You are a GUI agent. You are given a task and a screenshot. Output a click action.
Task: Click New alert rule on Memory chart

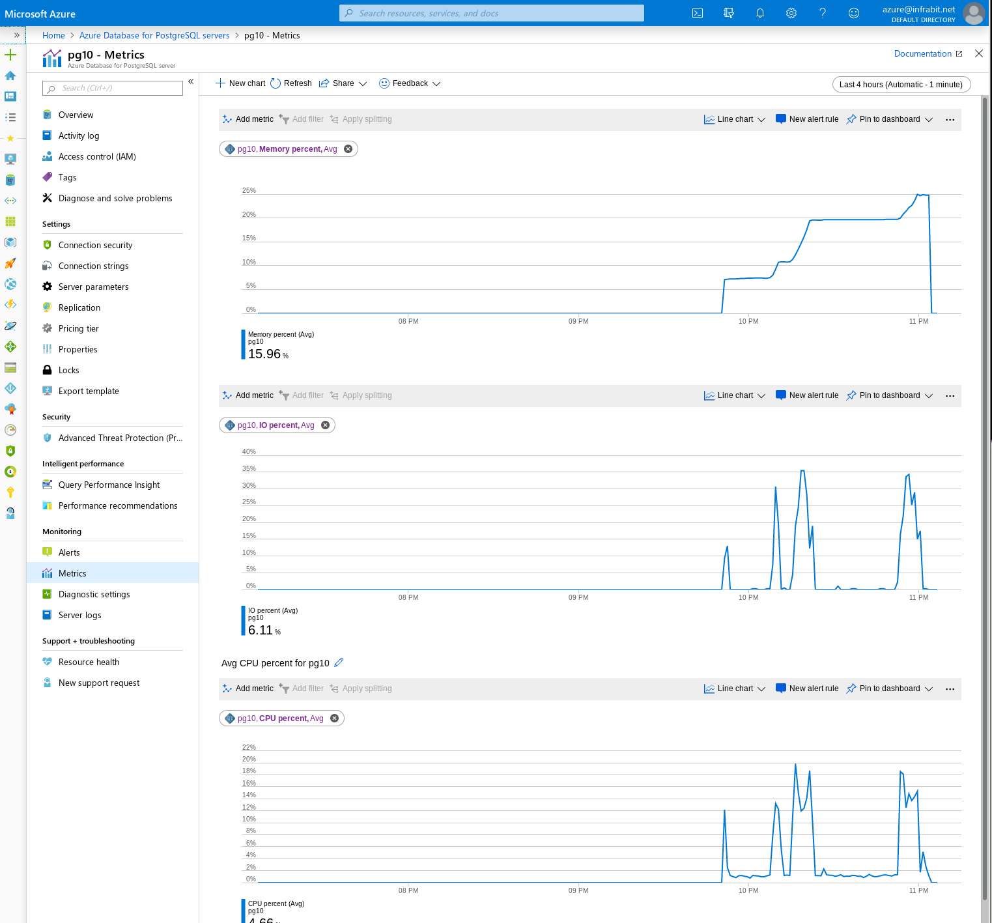coord(807,119)
